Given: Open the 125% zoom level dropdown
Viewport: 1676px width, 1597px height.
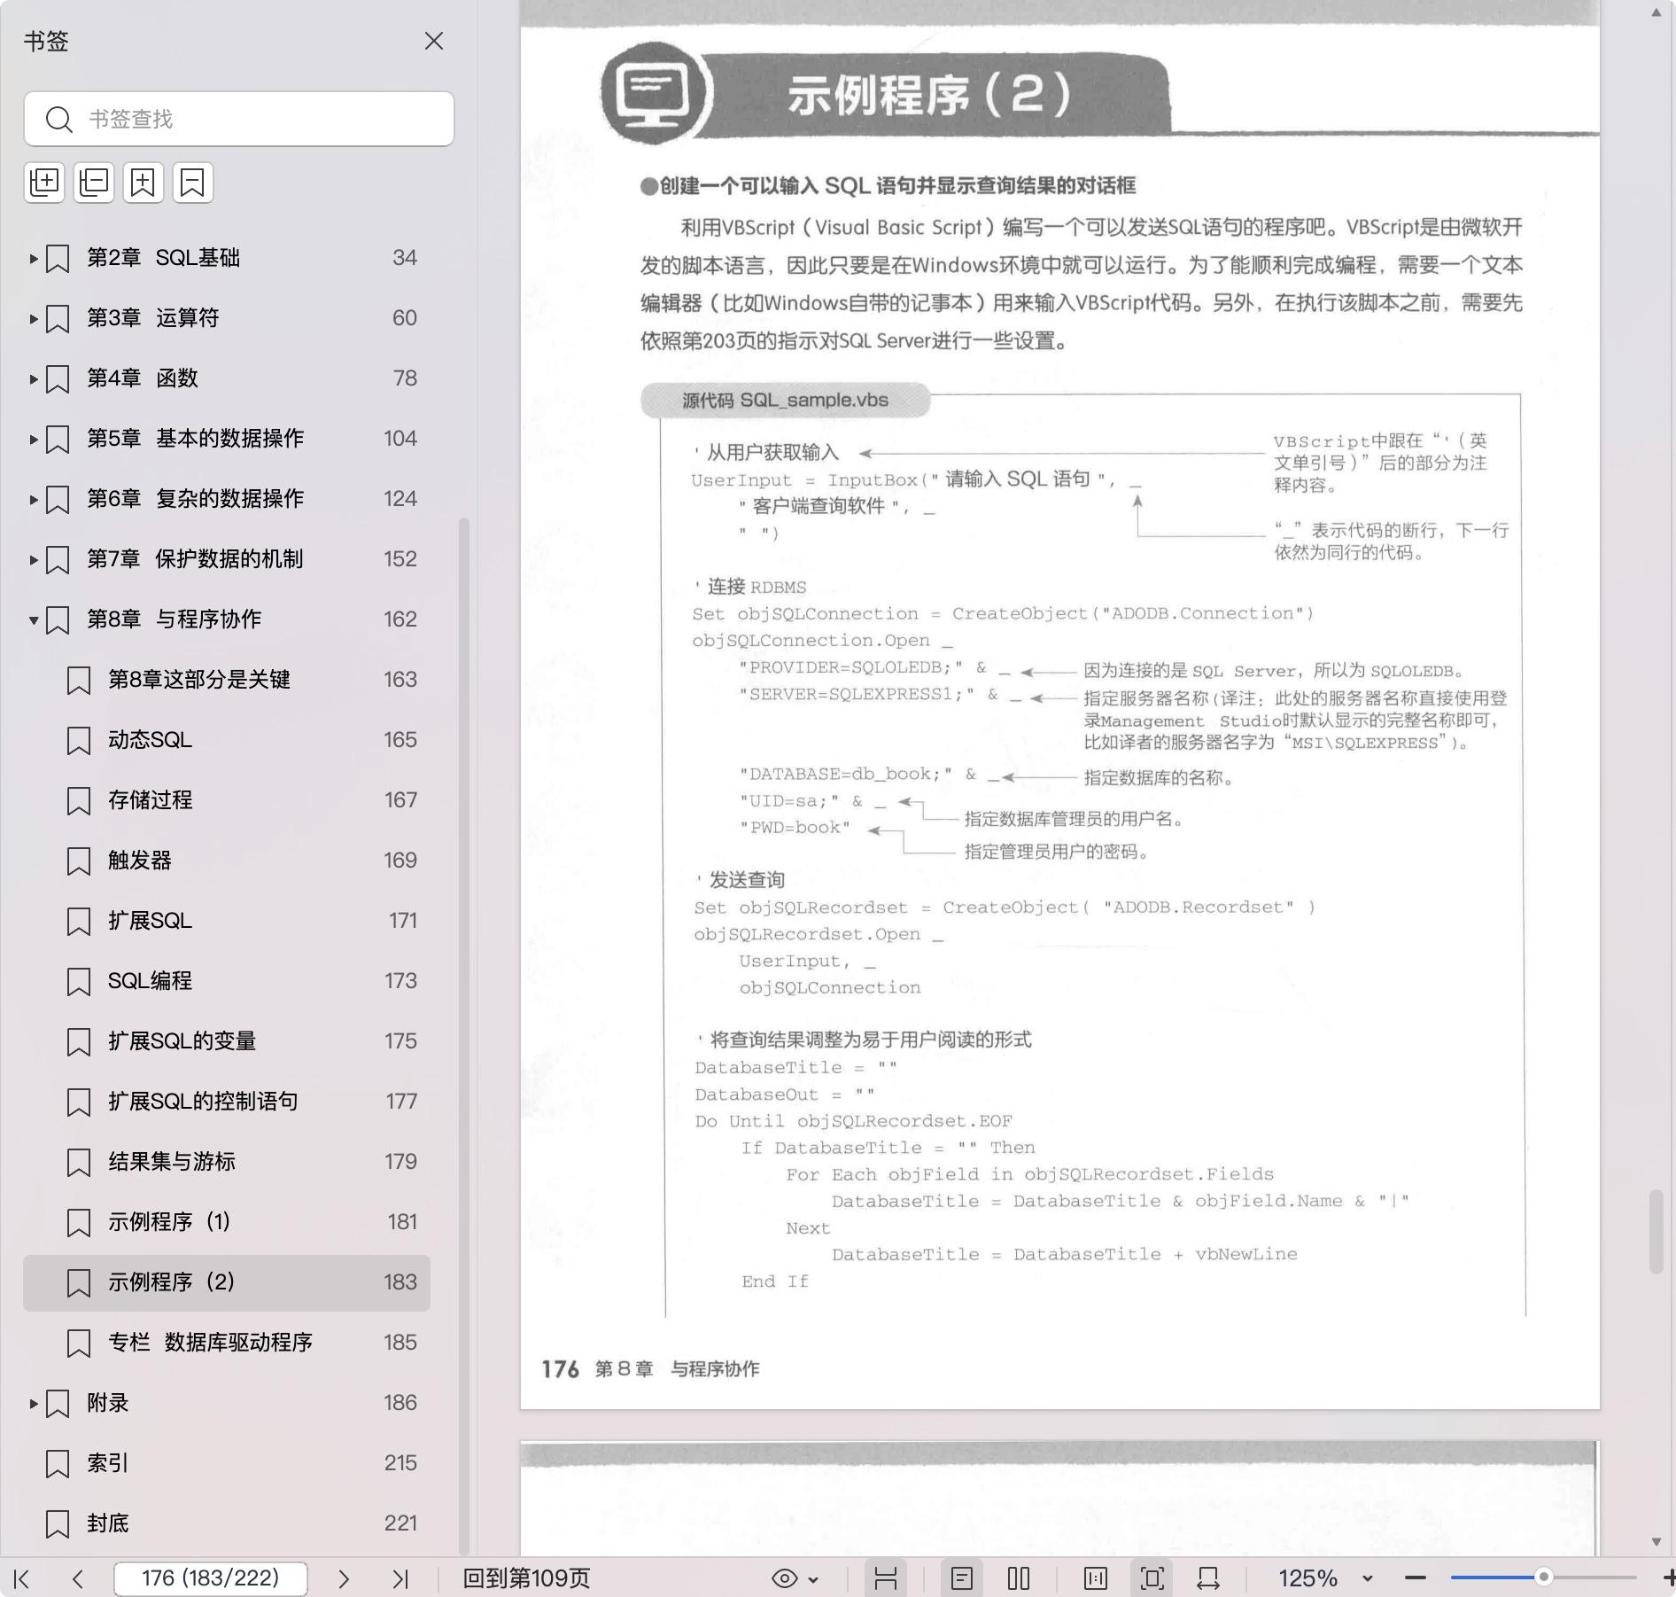Looking at the screenshot, I should (1367, 1578).
